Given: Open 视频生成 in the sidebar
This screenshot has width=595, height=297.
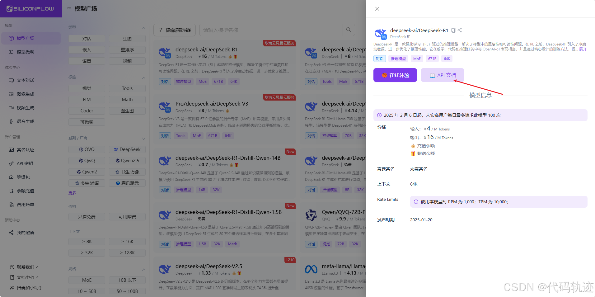Looking at the screenshot, I should coord(31,108).
